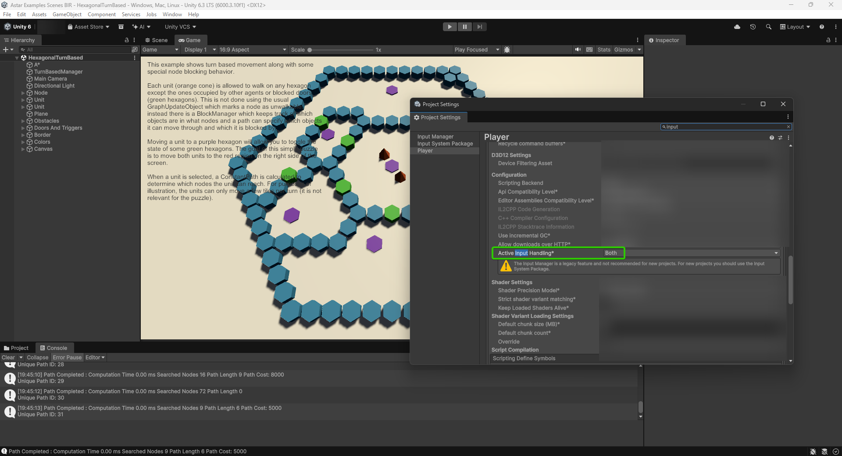Toggle the Inspector panel lock icon

(828, 40)
